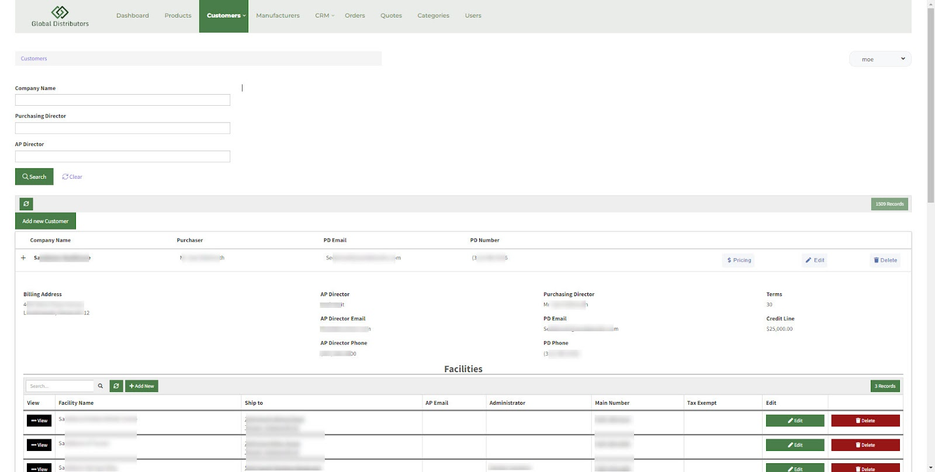Focus the AP Director field
This screenshot has width=935, height=472.
click(x=123, y=157)
